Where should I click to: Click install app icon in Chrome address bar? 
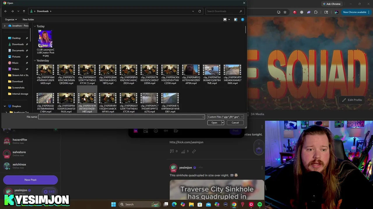coord(279,12)
